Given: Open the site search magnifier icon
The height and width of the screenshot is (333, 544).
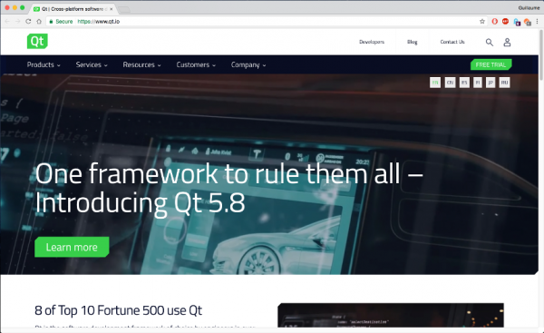Looking at the screenshot, I should tap(490, 43).
